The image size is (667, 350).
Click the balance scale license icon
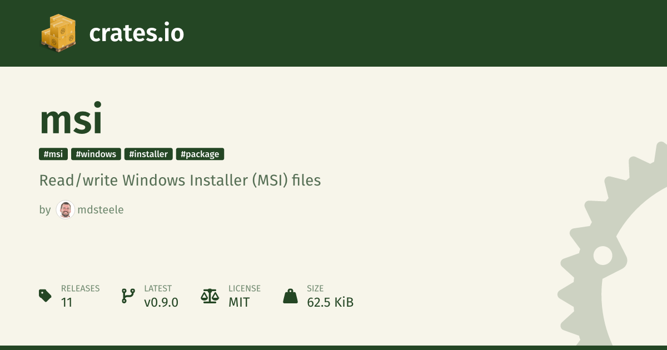click(x=210, y=296)
